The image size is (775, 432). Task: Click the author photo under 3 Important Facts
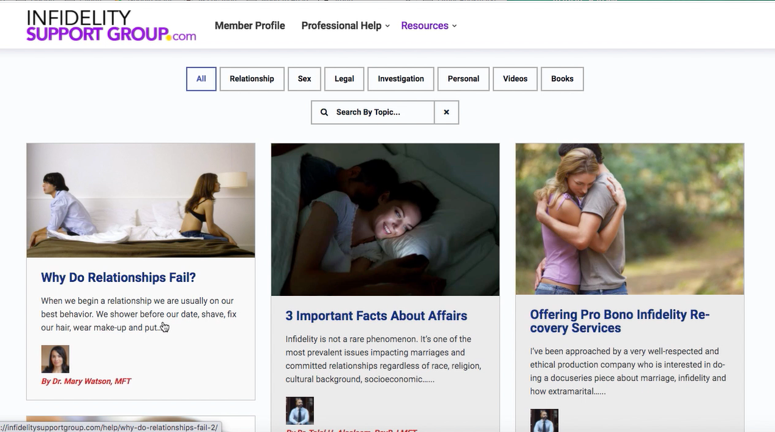click(300, 411)
